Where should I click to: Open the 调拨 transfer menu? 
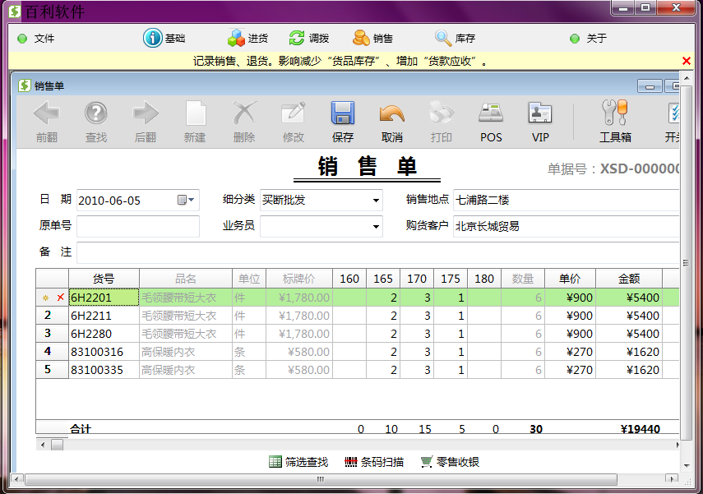309,38
